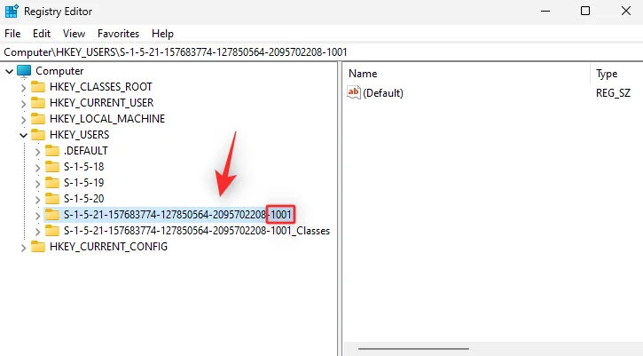Click the HKEY_LOCAL_MACHINE folder icon

(38, 119)
